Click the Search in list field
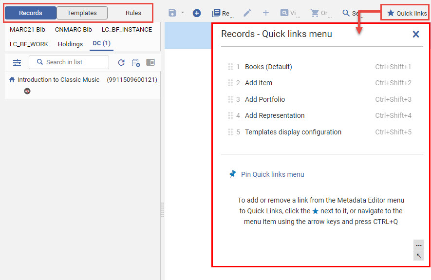This screenshot has width=431, height=280. 69,62
